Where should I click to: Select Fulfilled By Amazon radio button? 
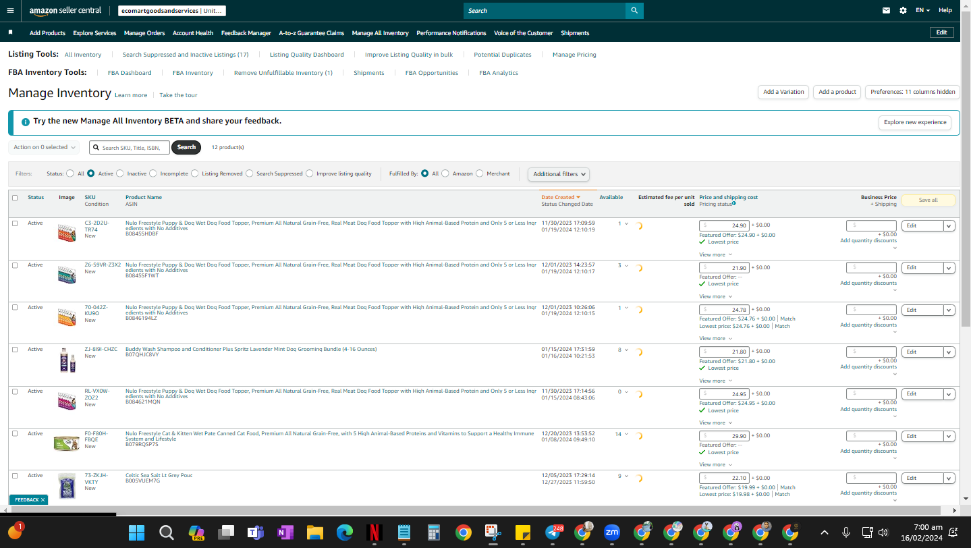tap(445, 173)
